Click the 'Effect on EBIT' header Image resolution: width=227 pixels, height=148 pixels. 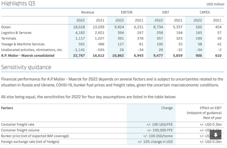click(211, 108)
